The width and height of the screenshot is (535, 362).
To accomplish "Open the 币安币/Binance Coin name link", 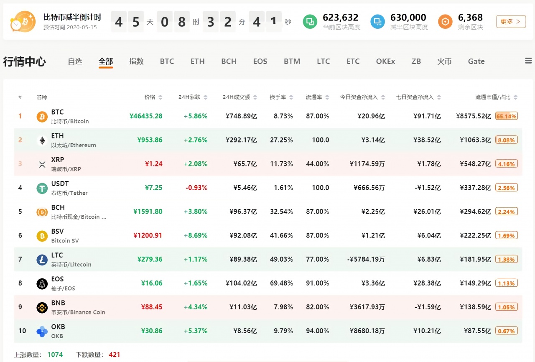I will pos(78,312).
